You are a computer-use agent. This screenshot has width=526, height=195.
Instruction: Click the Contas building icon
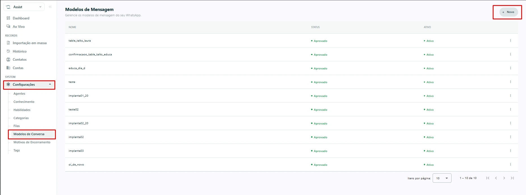(8, 68)
